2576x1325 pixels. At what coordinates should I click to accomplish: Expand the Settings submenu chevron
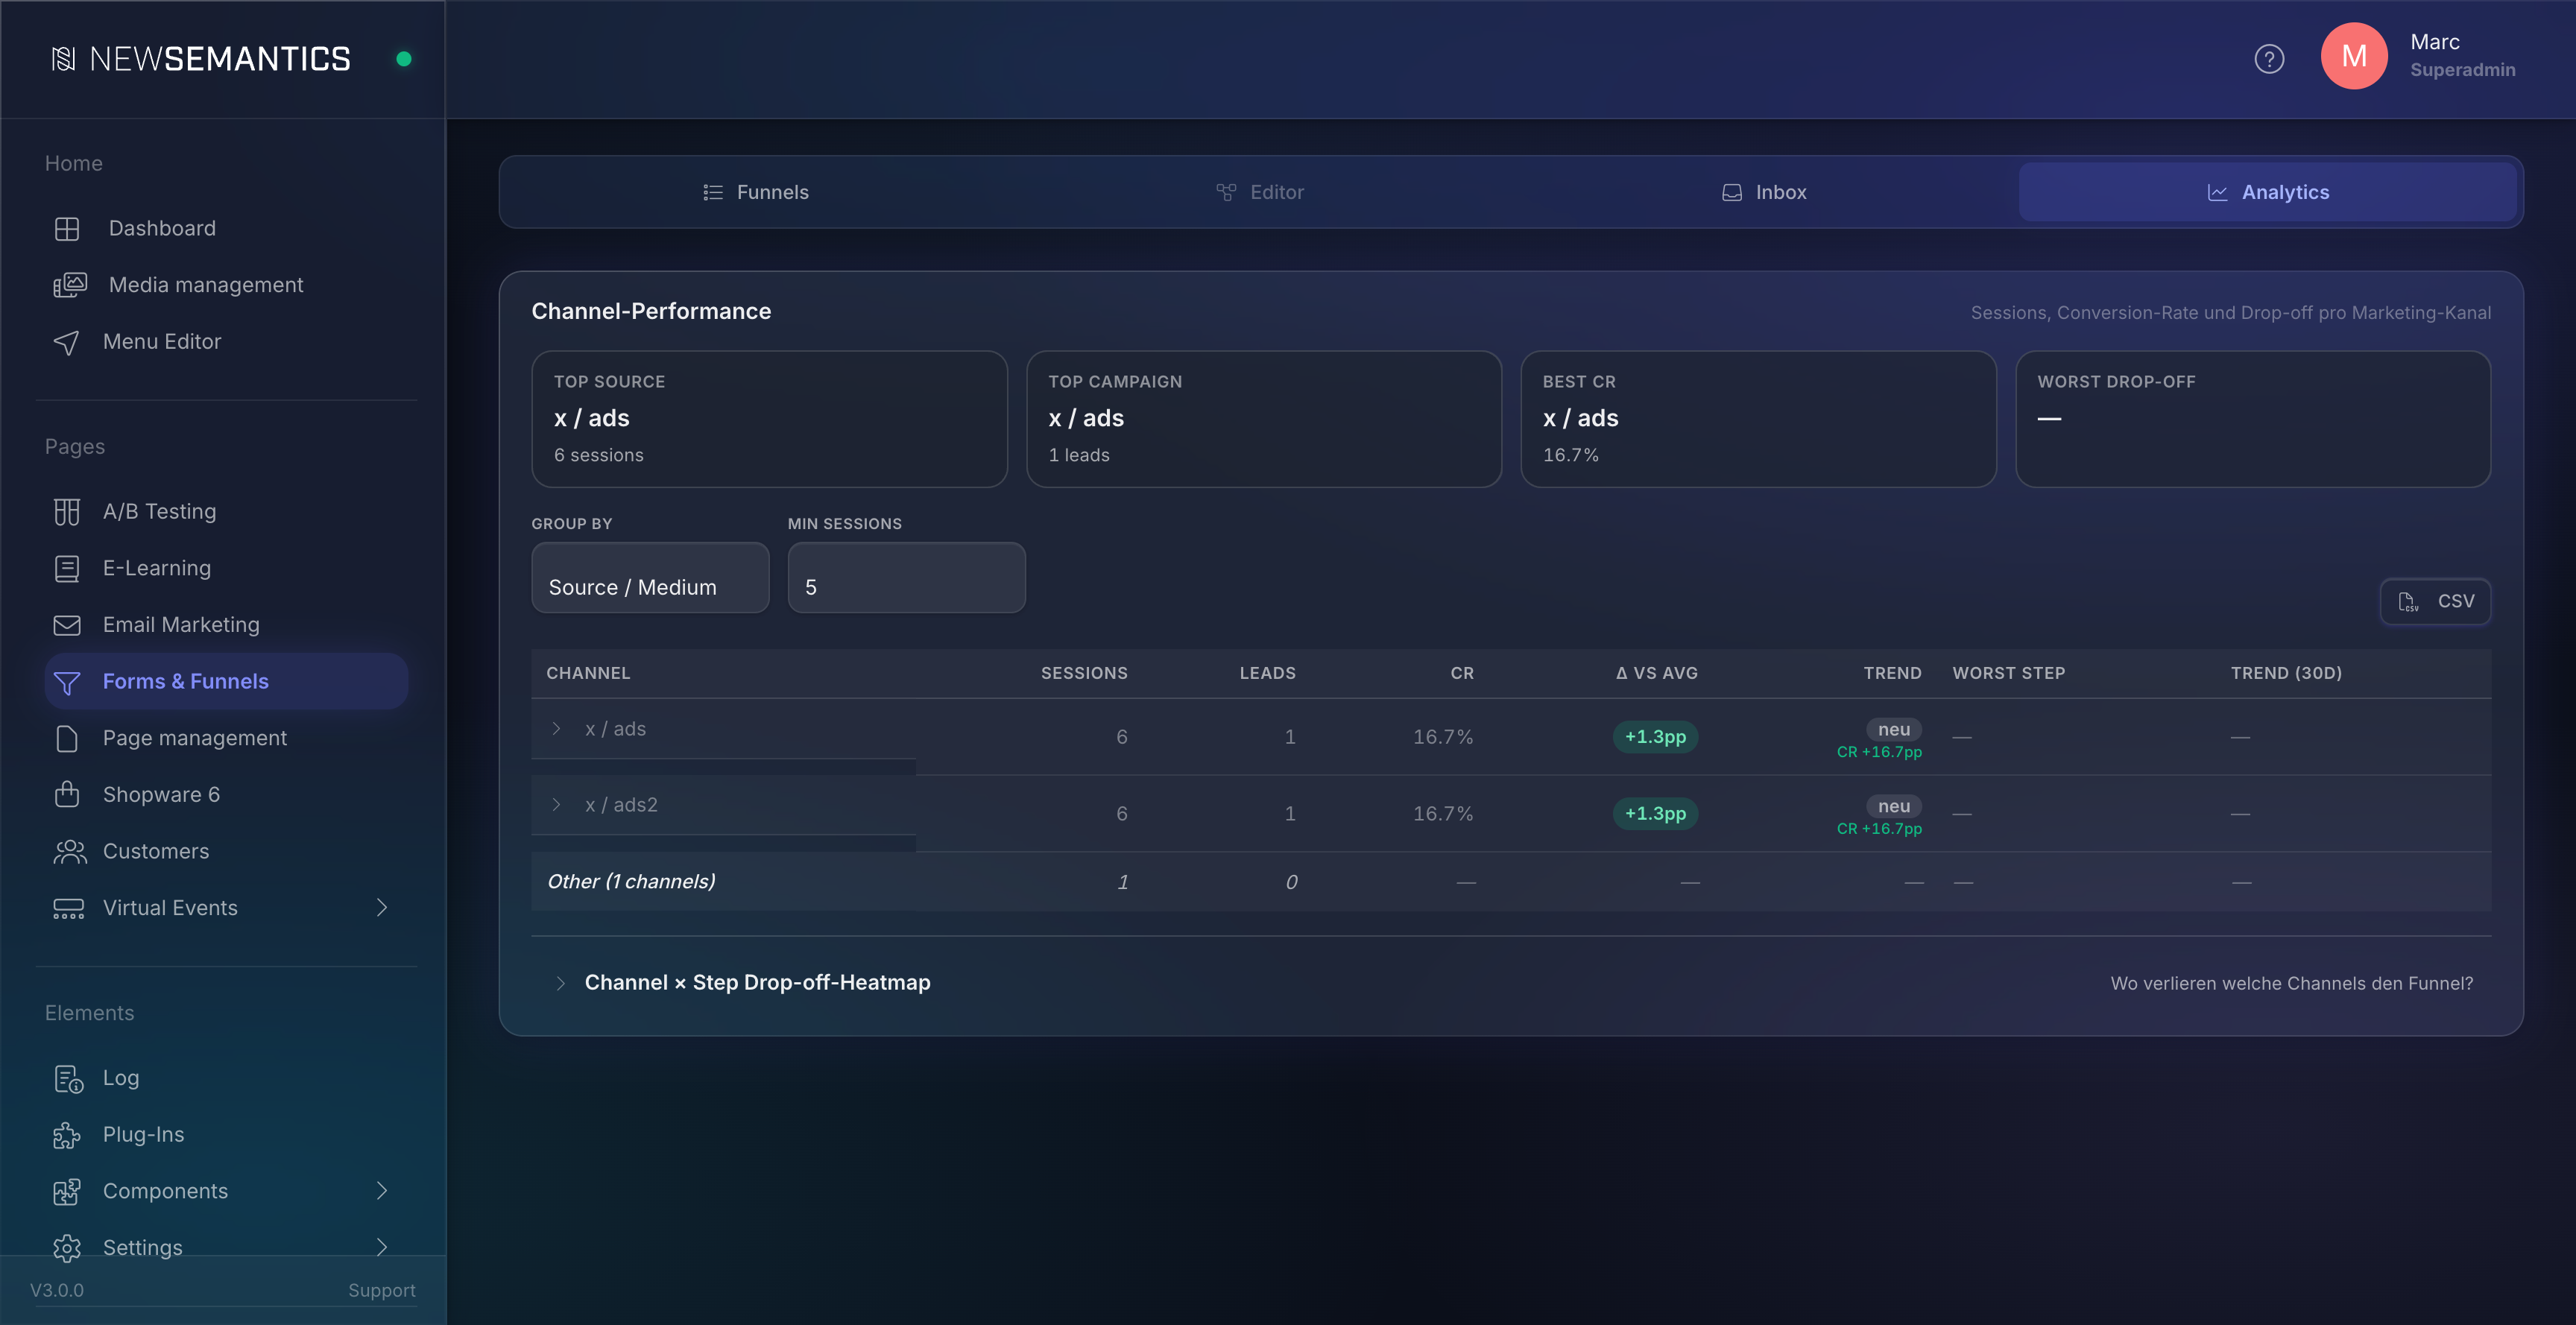tap(382, 1247)
